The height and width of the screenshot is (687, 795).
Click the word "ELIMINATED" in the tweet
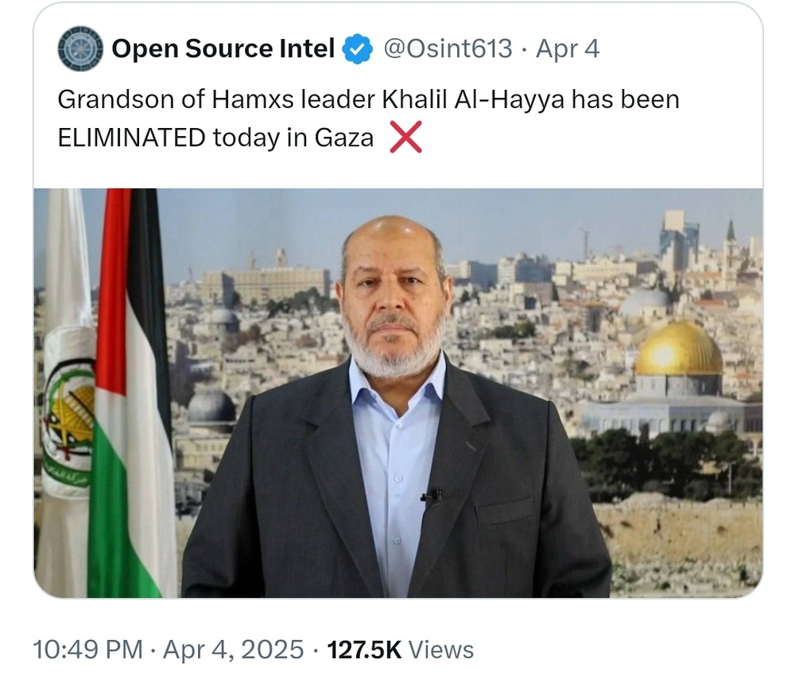tap(132, 138)
